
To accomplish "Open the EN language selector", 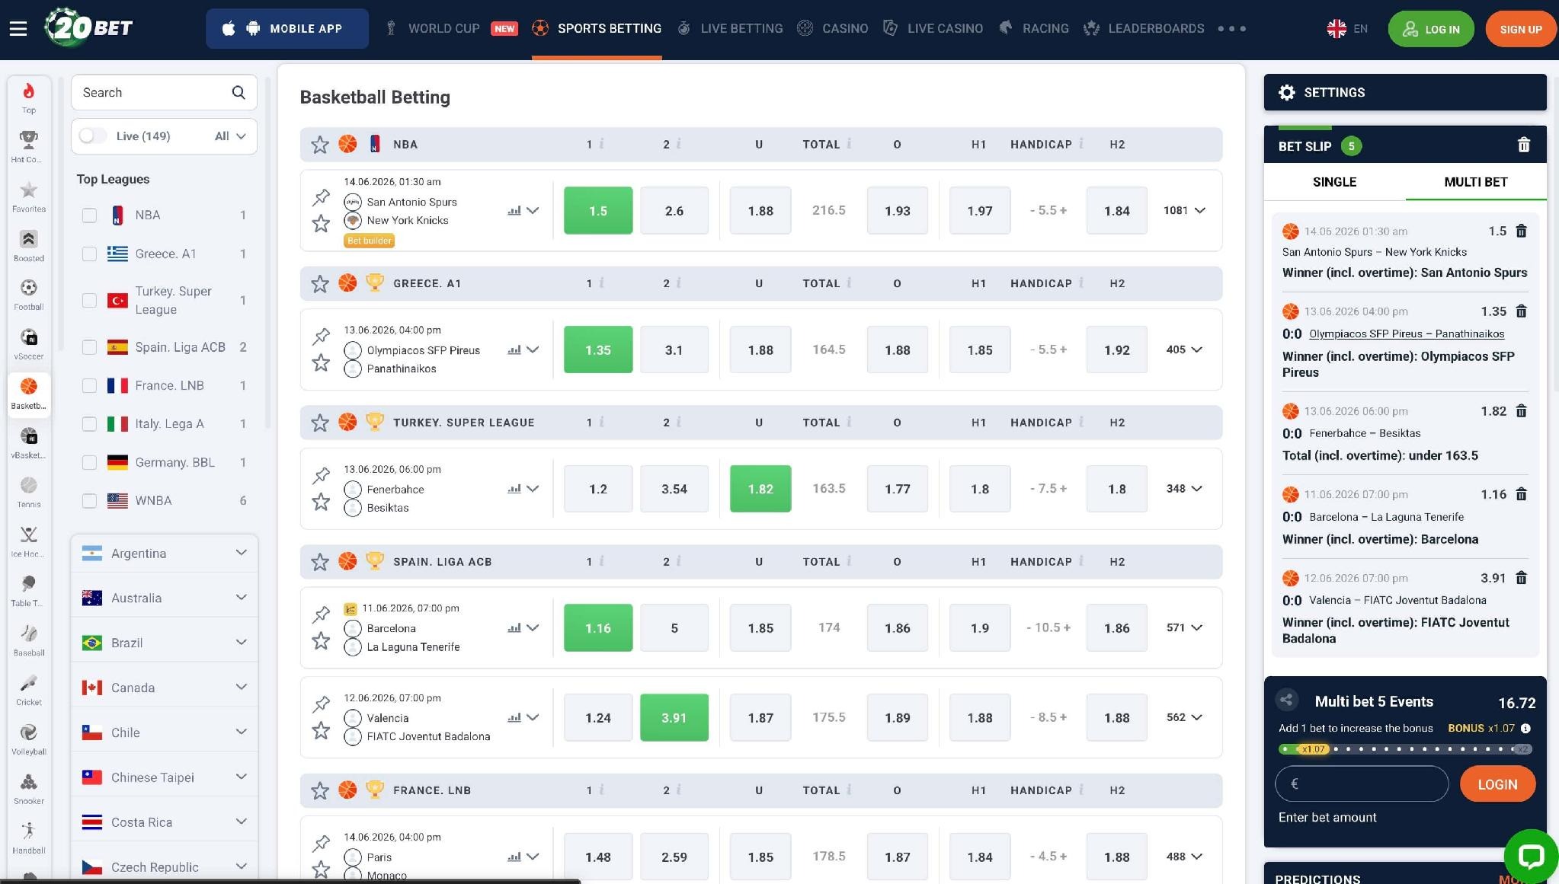I will click(x=1347, y=29).
